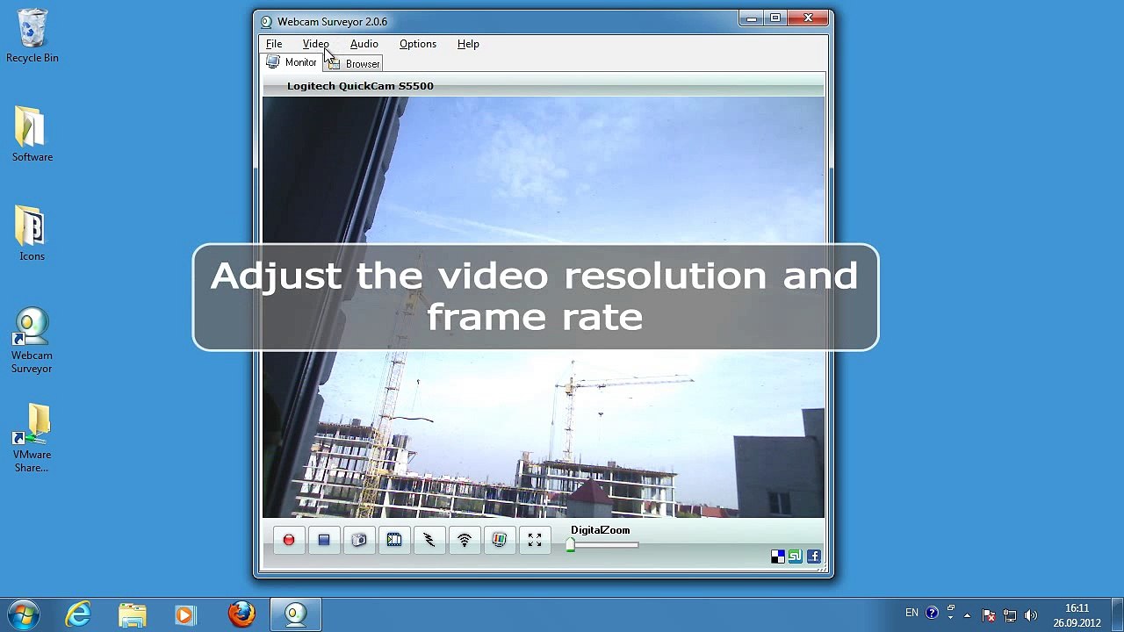Start broadcasting with the wireless signal icon
1124x632 pixels.
465,541
